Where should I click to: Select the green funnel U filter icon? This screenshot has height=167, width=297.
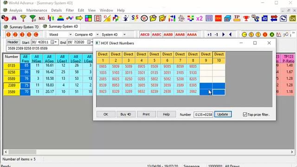(x=32, y=19)
